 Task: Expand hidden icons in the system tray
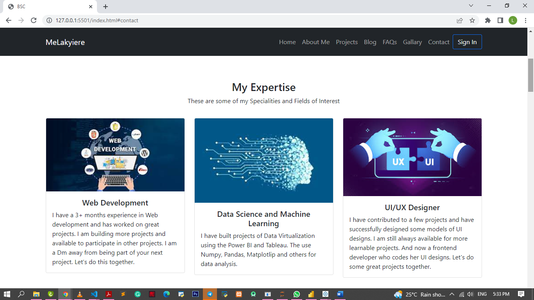(452, 294)
